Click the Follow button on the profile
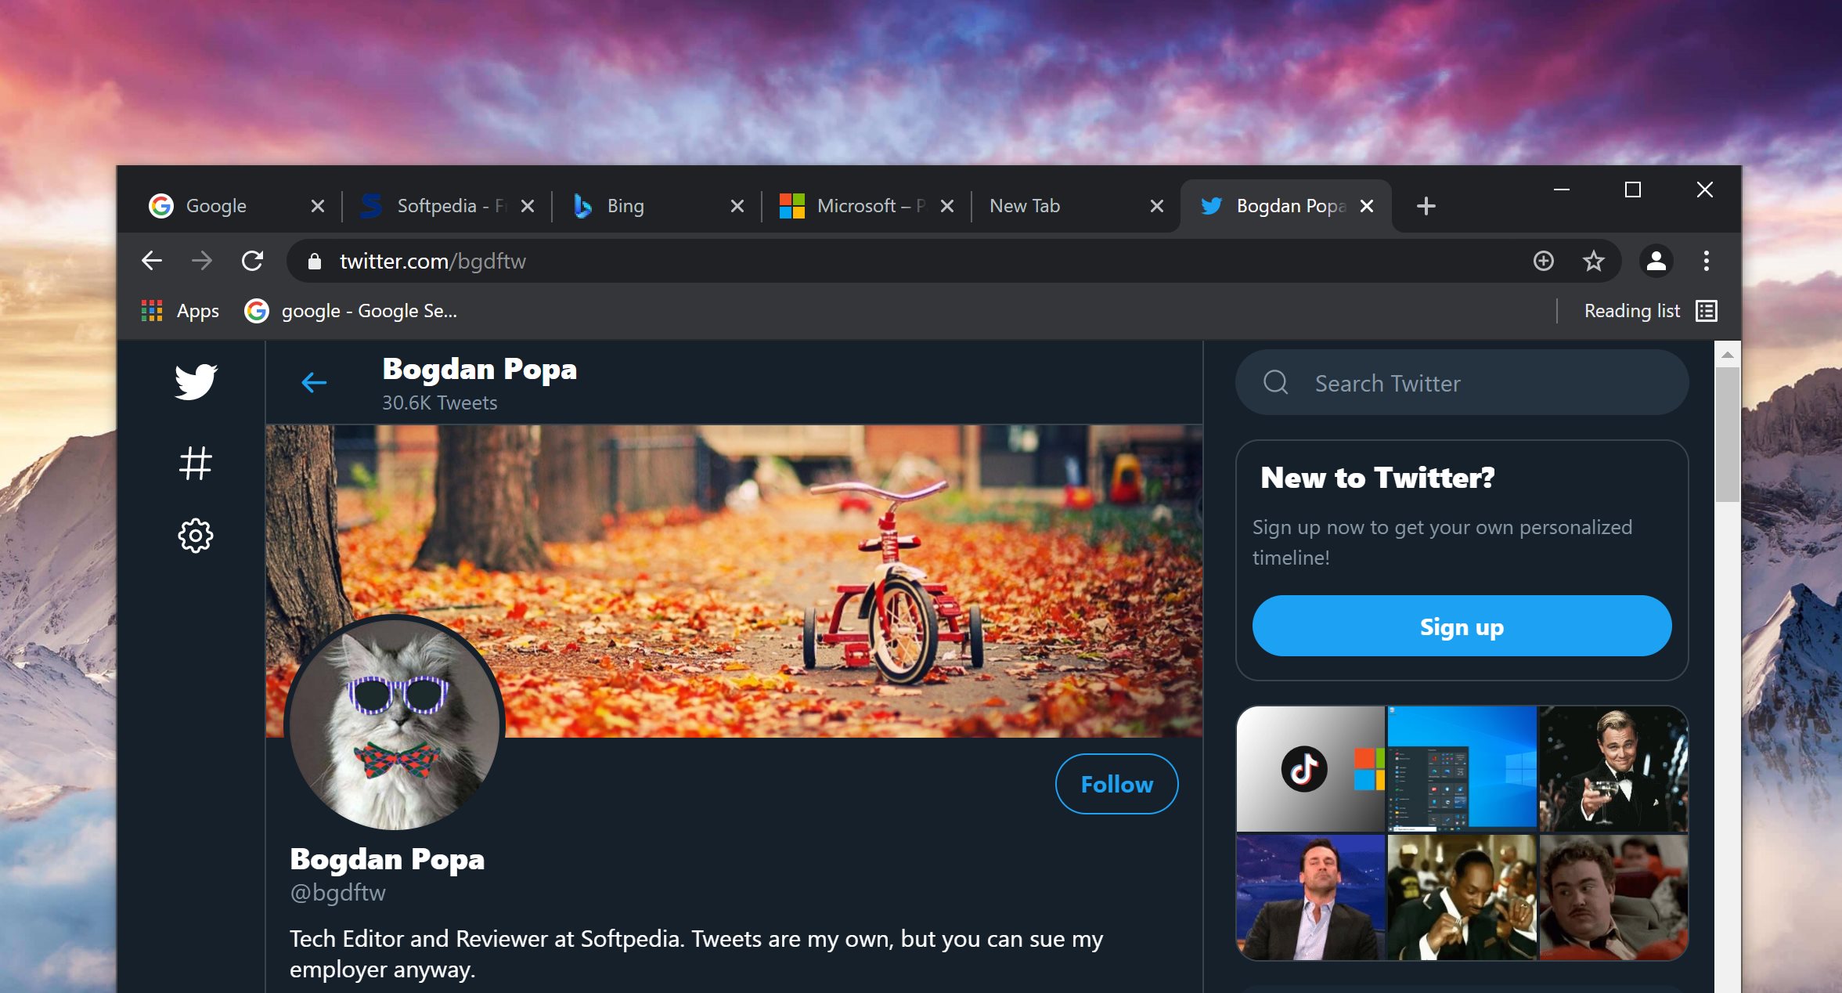This screenshot has width=1842, height=993. point(1116,783)
